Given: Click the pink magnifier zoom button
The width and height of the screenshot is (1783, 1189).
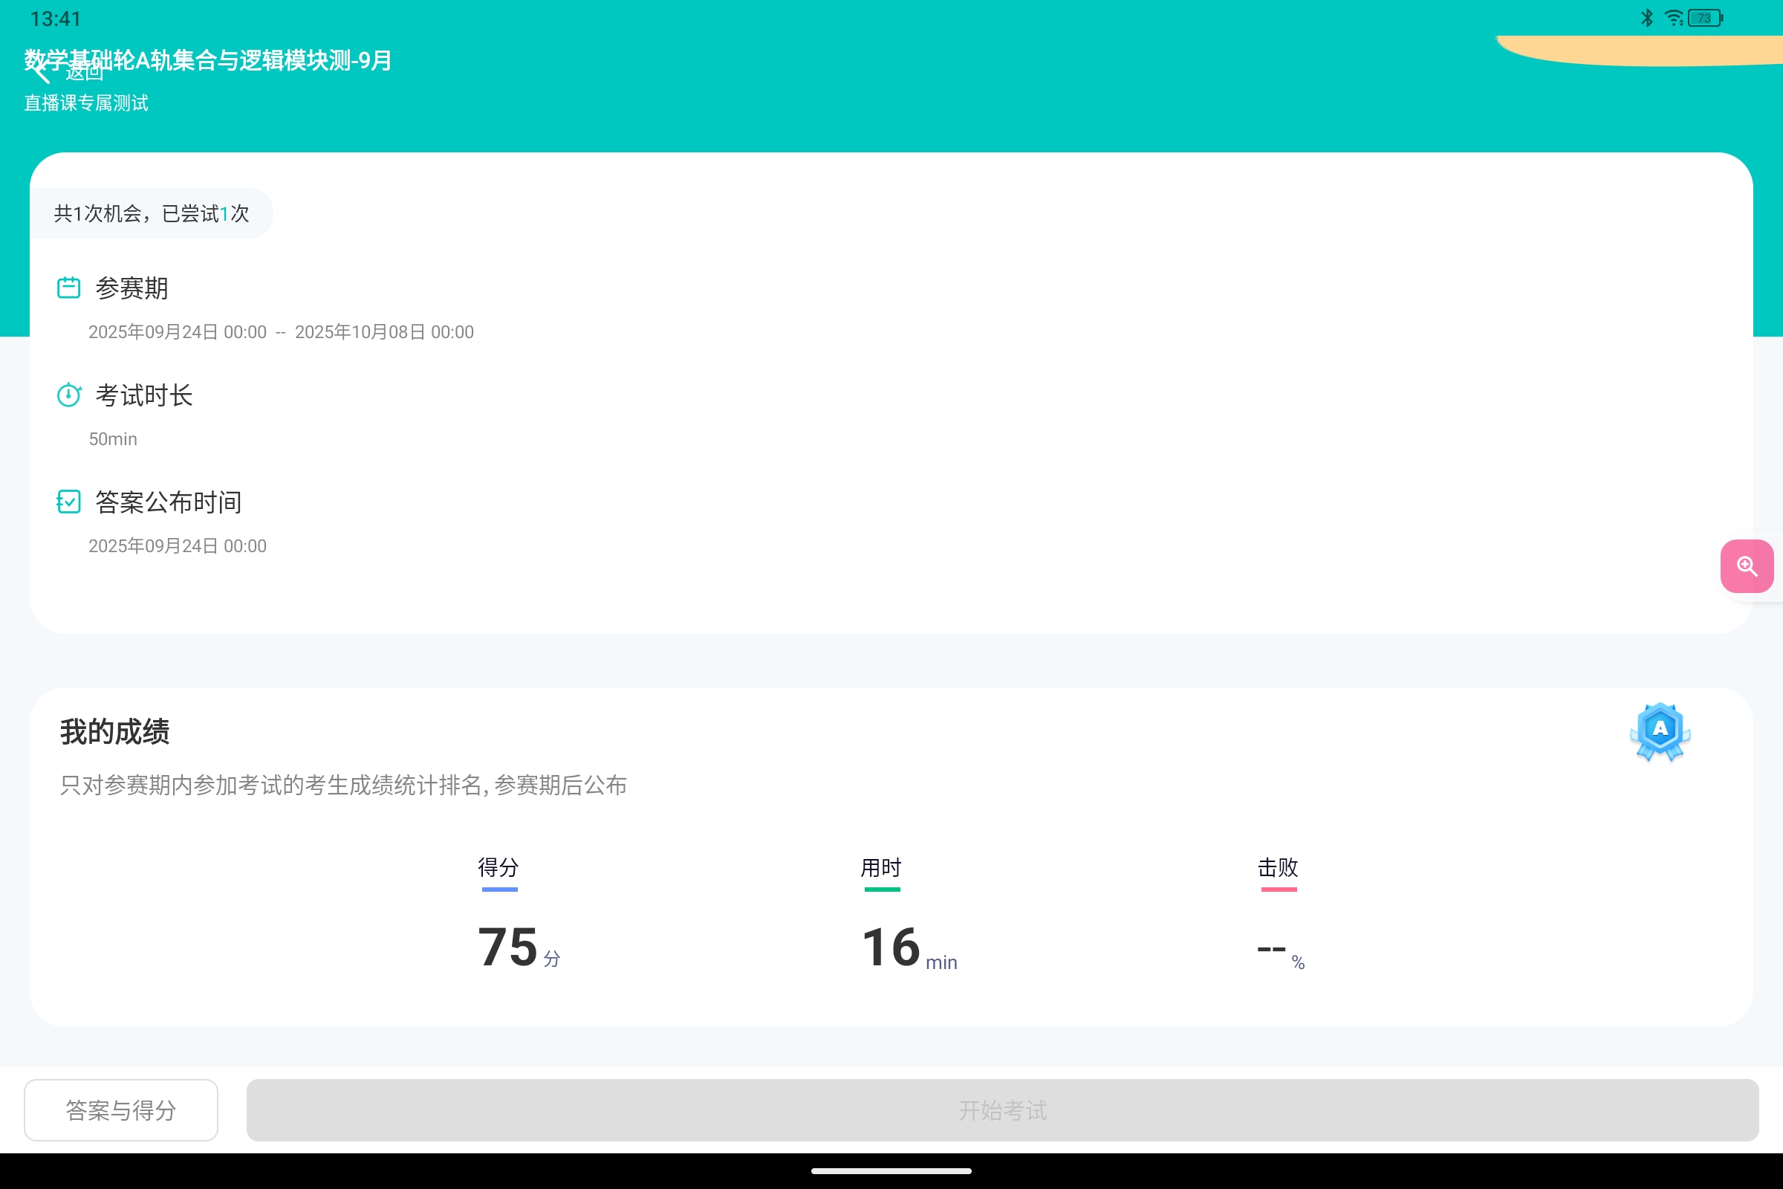Looking at the screenshot, I should point(1746,566).
